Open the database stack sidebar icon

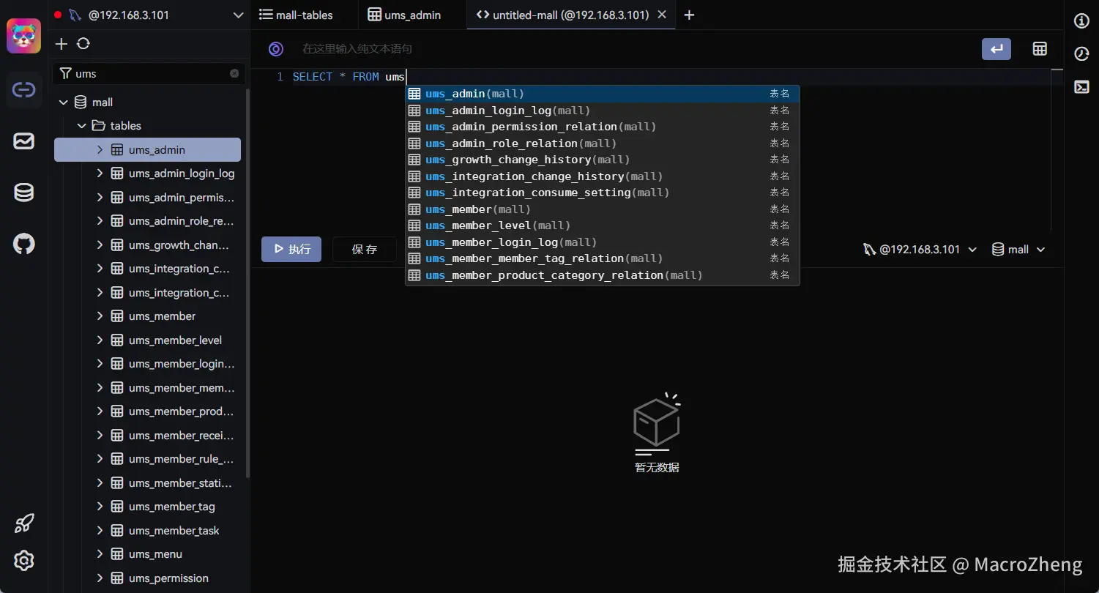[x=24, y=193]
